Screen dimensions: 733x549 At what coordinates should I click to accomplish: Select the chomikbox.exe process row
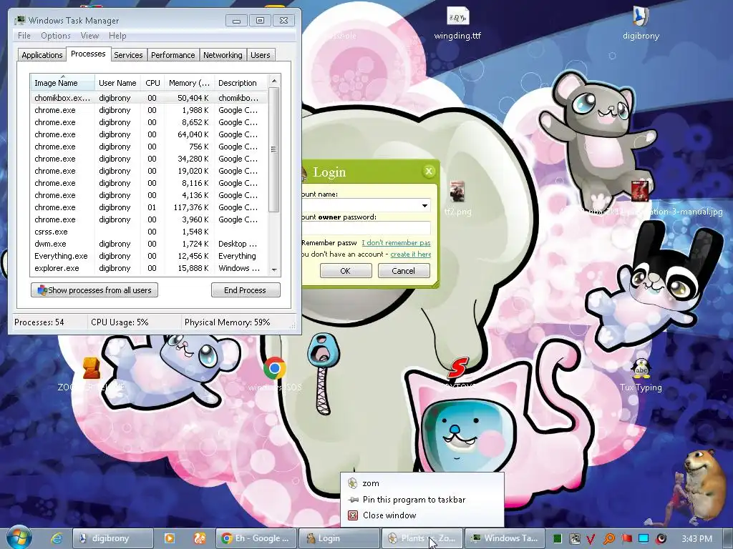[149, 98]
